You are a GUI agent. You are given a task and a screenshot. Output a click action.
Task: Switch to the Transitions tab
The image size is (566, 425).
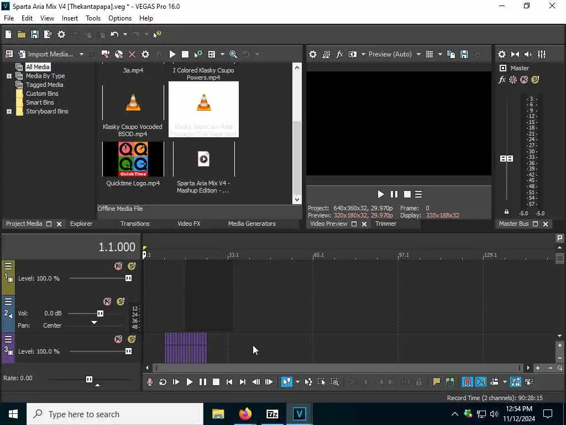[135, 224]
